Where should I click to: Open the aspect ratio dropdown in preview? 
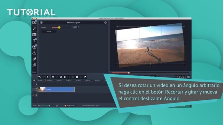tap(176, 77)
